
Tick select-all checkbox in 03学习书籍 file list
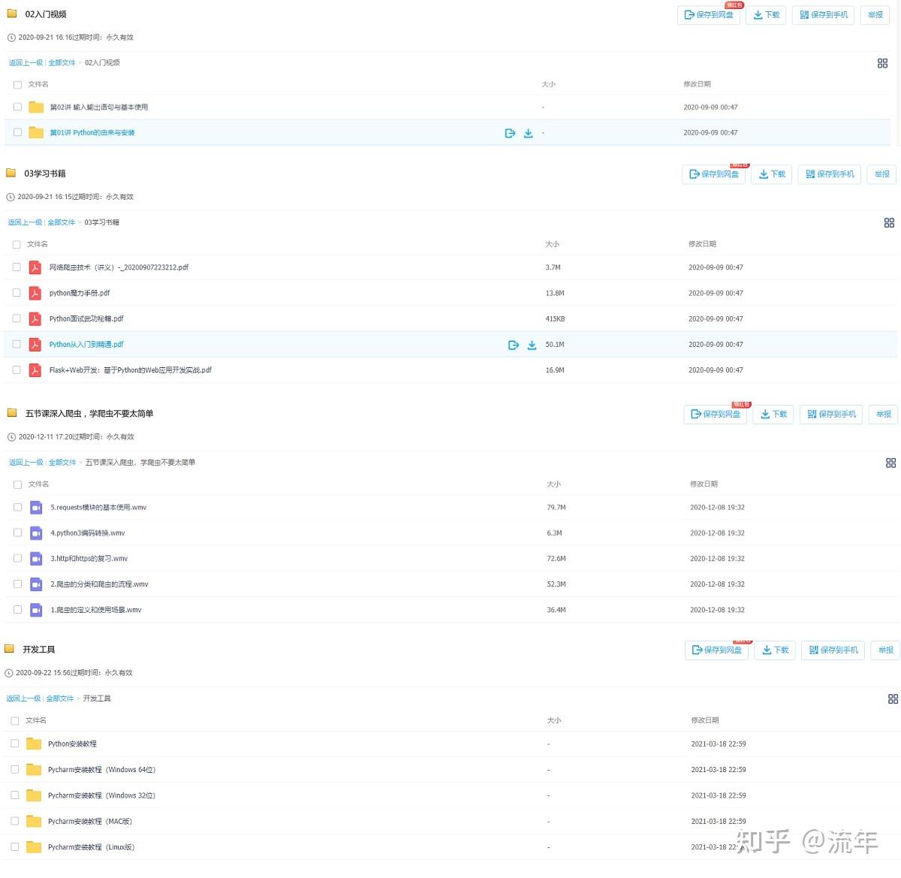click(x=17, y=244)
